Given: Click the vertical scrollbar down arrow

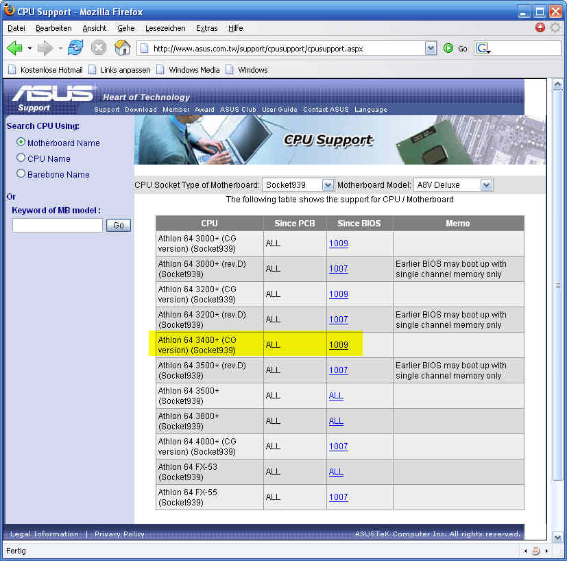Looking at the screenshot, I should point(557,538).
